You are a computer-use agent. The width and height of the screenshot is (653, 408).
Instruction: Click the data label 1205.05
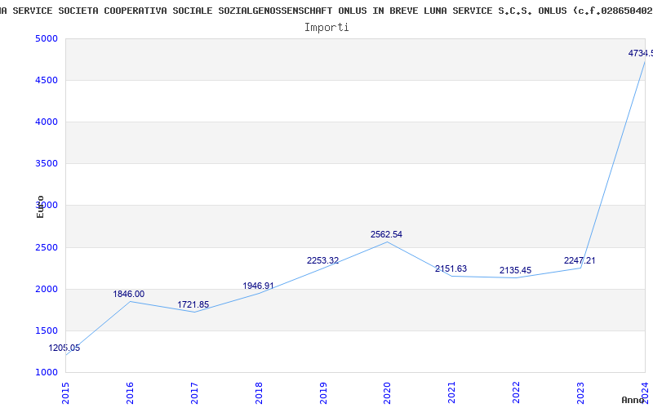[x=64, y=348]
